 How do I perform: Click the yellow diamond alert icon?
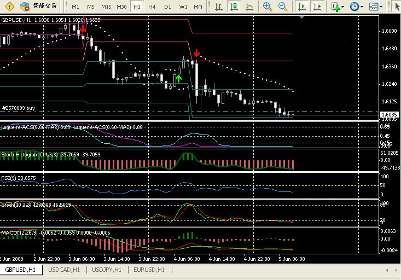point(9,6)
